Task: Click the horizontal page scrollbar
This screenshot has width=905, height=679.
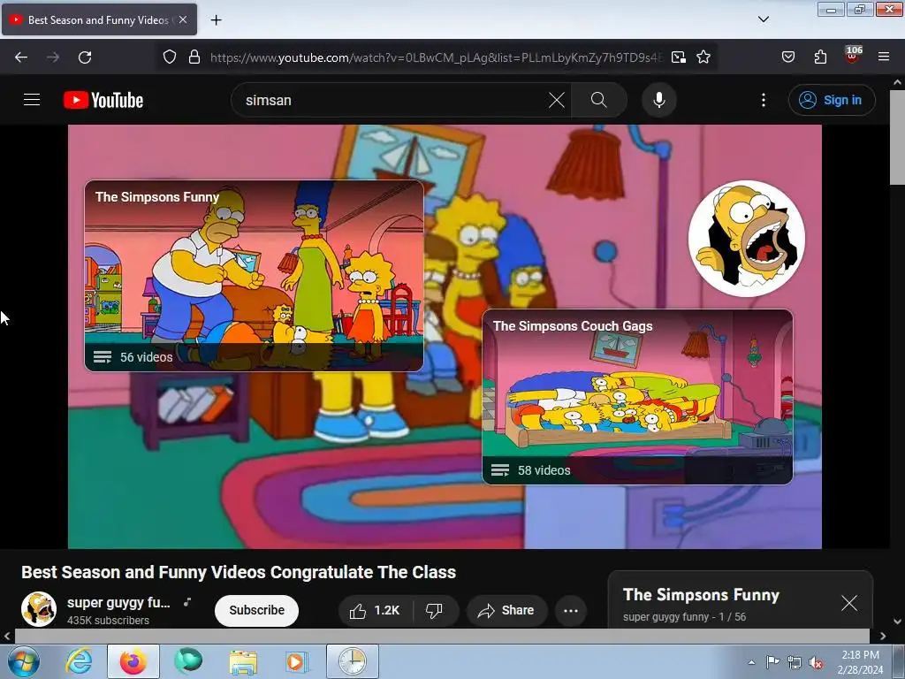Action: pyautogui.click(x=442, y=636)
